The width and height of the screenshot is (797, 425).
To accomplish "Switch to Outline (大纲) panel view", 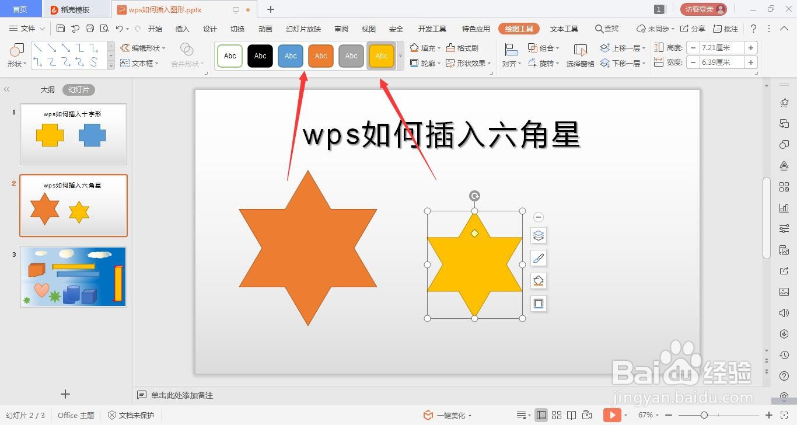I will [47, 89].
